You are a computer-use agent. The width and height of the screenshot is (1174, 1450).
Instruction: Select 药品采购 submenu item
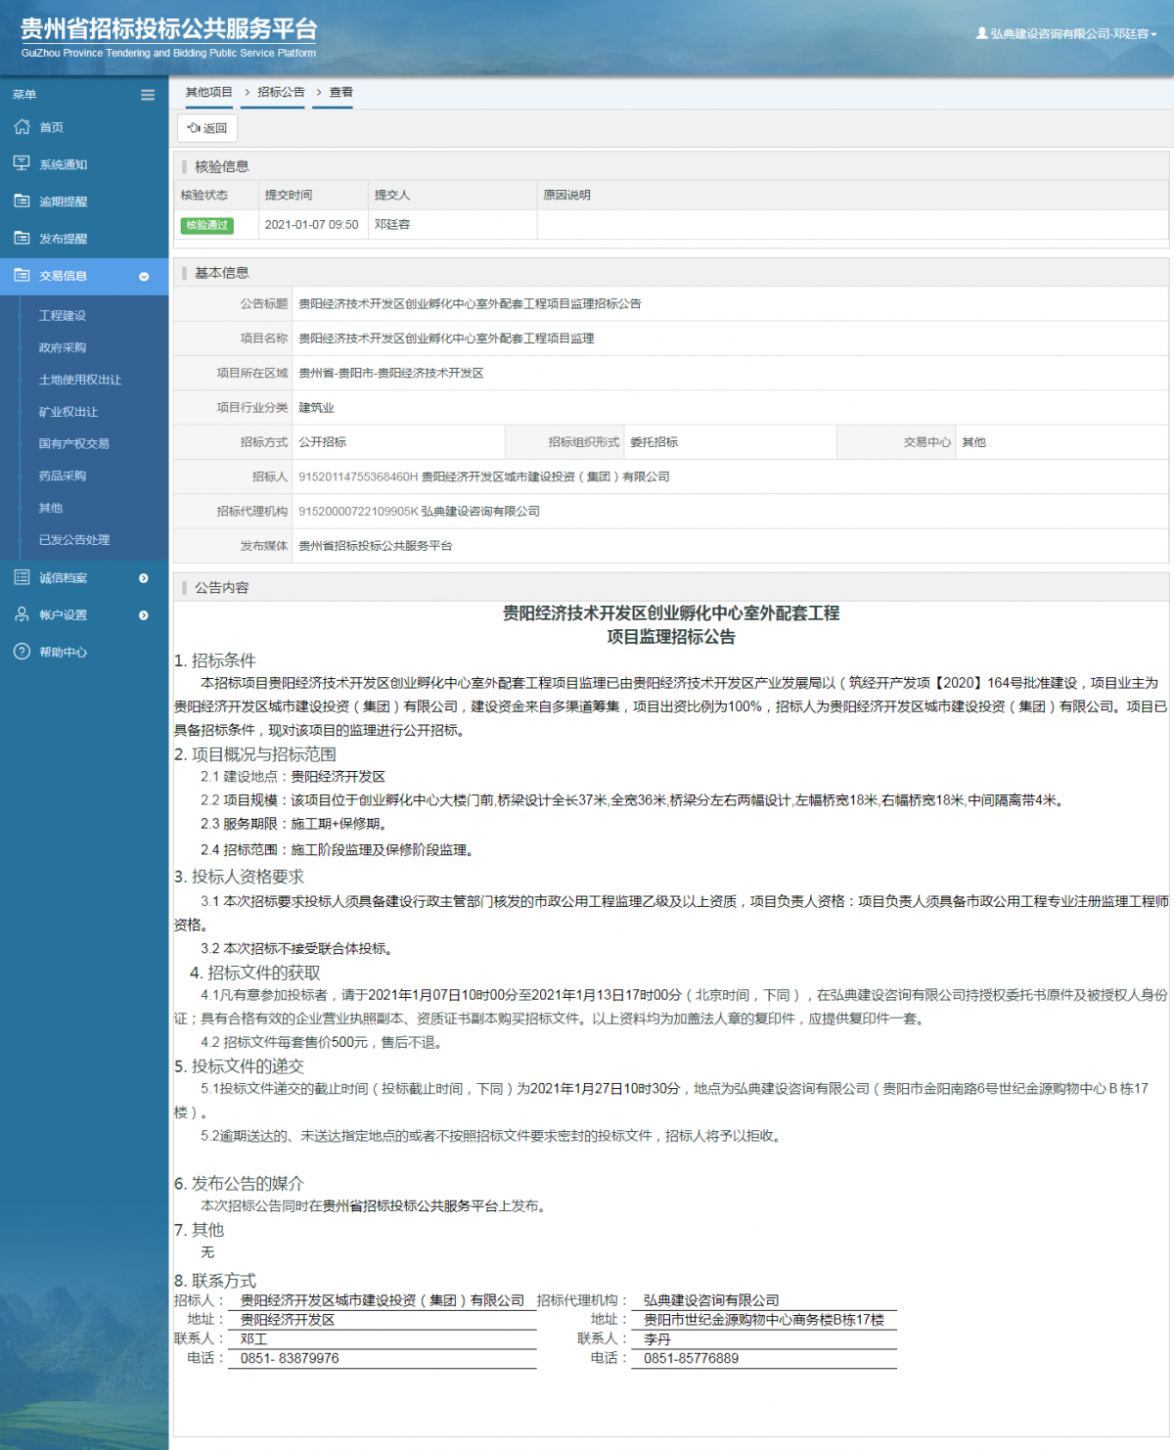[63, 476]
